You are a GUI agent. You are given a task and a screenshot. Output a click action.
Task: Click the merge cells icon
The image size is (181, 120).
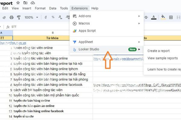pos(179,17)
